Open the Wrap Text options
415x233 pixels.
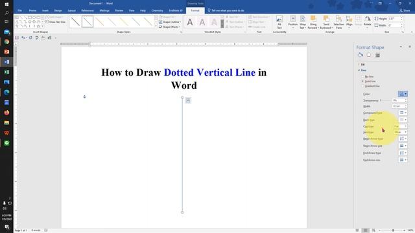pyautogui.click(x=303, y=22)
